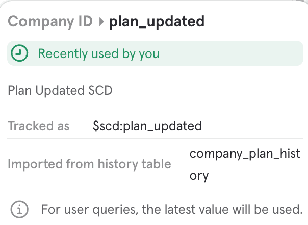The image size is (308, 225).
Task: Click the Tracked as label
Action: click(x=38, y=126)
